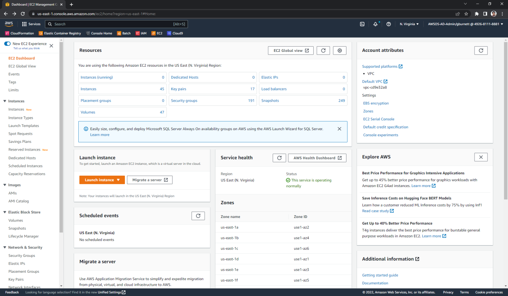
Task: Open the N. Virginia region dropdown
Action: point(409,24)
